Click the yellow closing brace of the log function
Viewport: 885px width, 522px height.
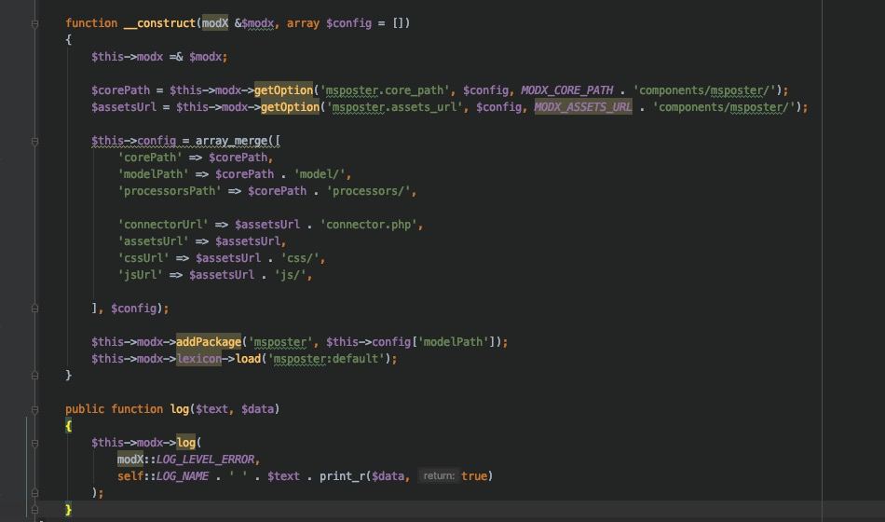point(68,510)
